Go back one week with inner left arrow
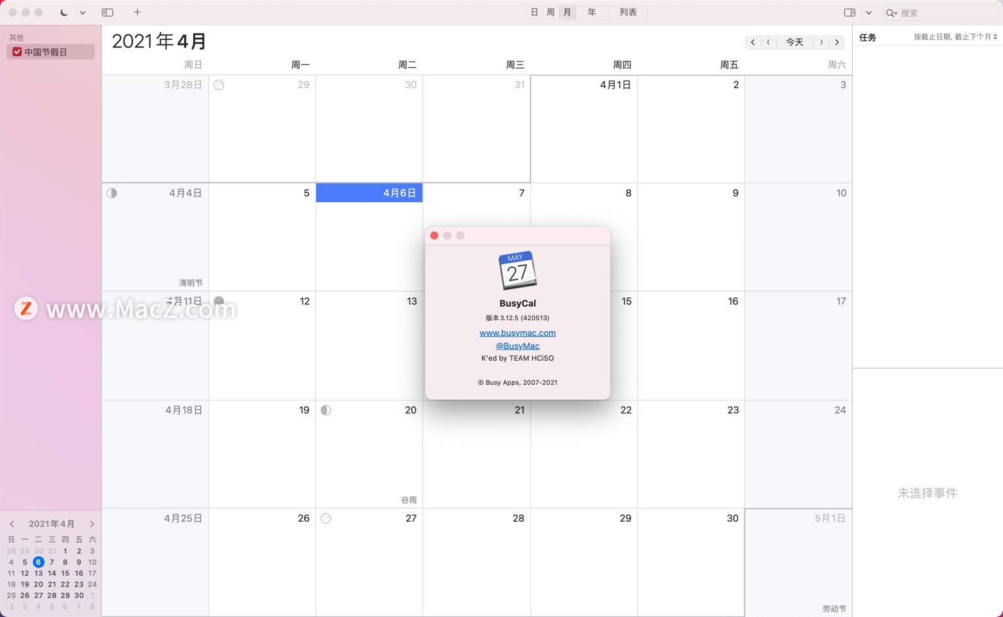The image size is (1003, 617). click(x=768, y=42)
